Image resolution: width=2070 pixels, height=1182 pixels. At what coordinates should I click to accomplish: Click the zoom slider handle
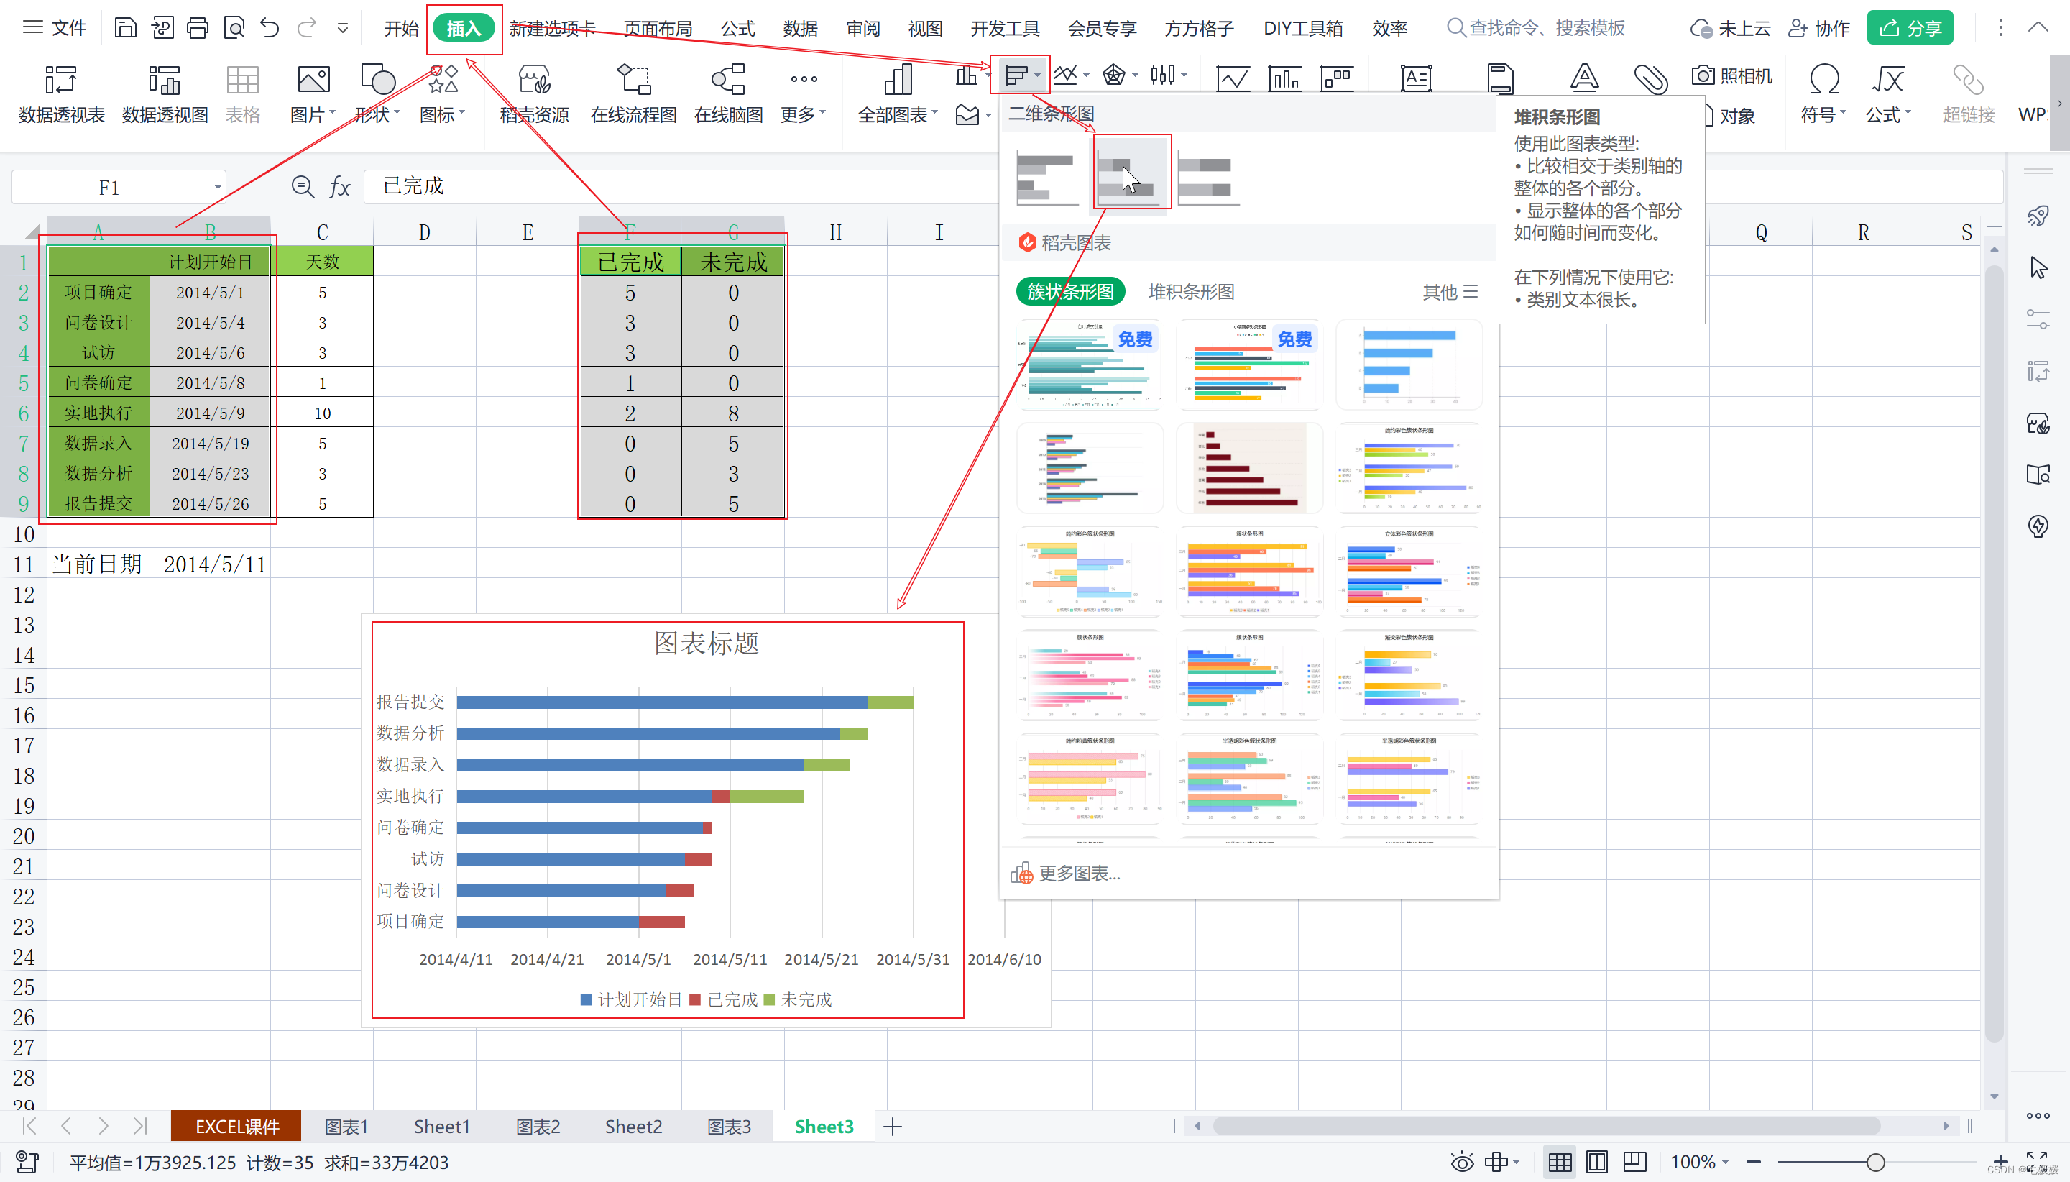tap(1875, 1162)
